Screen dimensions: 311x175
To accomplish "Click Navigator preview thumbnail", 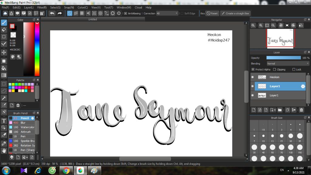I will (x=280, y=39).
